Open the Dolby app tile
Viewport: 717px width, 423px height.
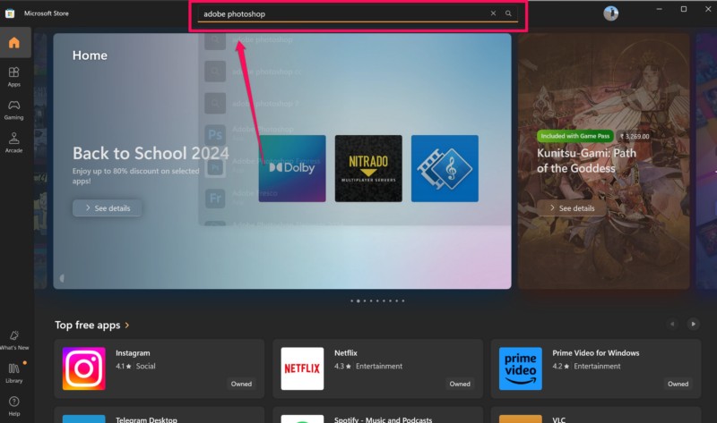[x=292, y=168]
